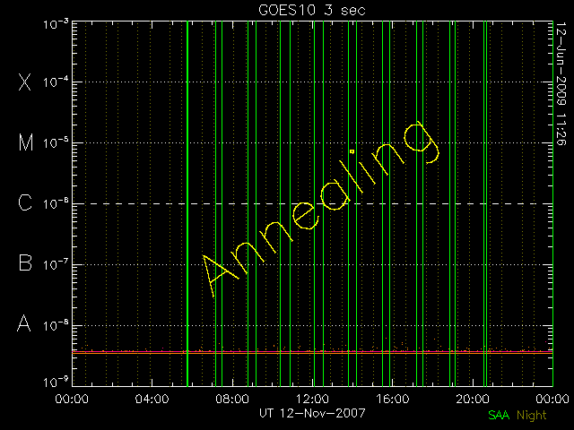The height and width of the screenshot is (430, 574).
Task: Click the 'UT 12-Nov-2007' date label
Action: (312, 413)
